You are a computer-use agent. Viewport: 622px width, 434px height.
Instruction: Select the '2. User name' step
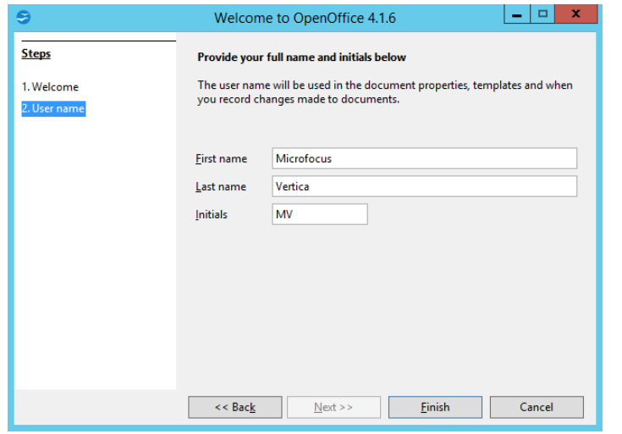(x=53, y=108)
